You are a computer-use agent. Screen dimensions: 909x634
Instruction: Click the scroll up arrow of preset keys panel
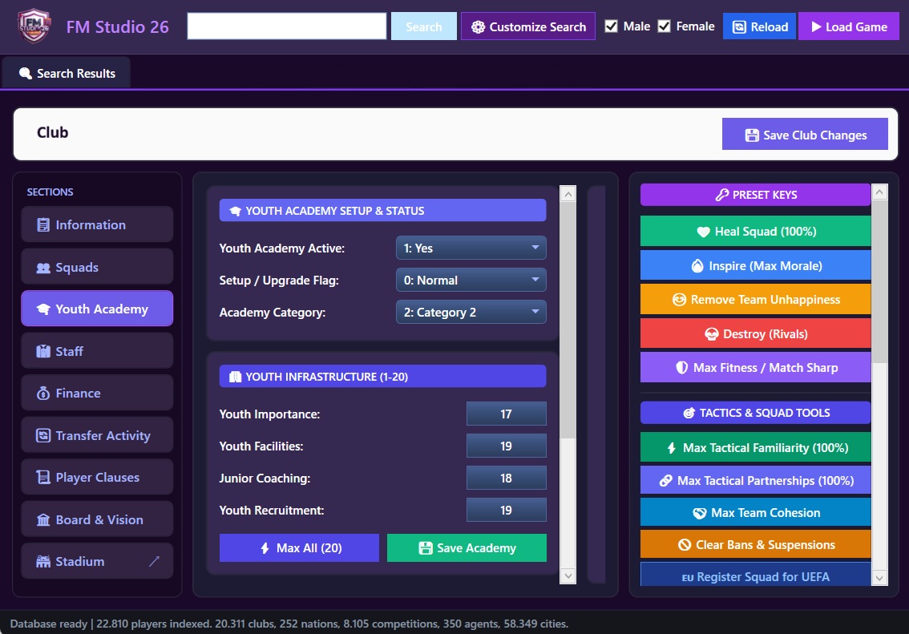879,192
